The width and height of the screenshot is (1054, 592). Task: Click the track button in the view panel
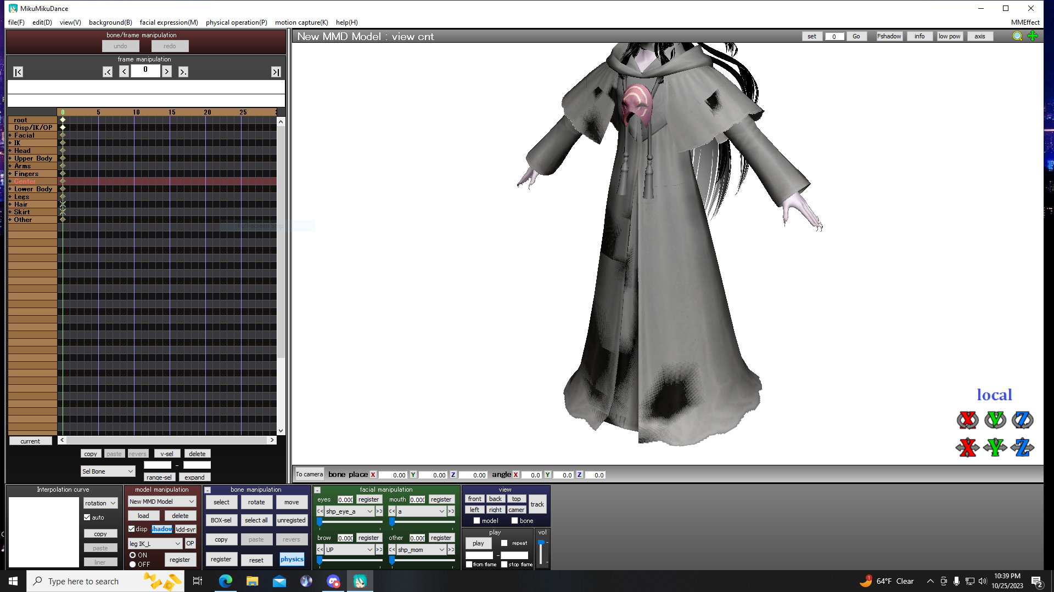tap(537, 504)
